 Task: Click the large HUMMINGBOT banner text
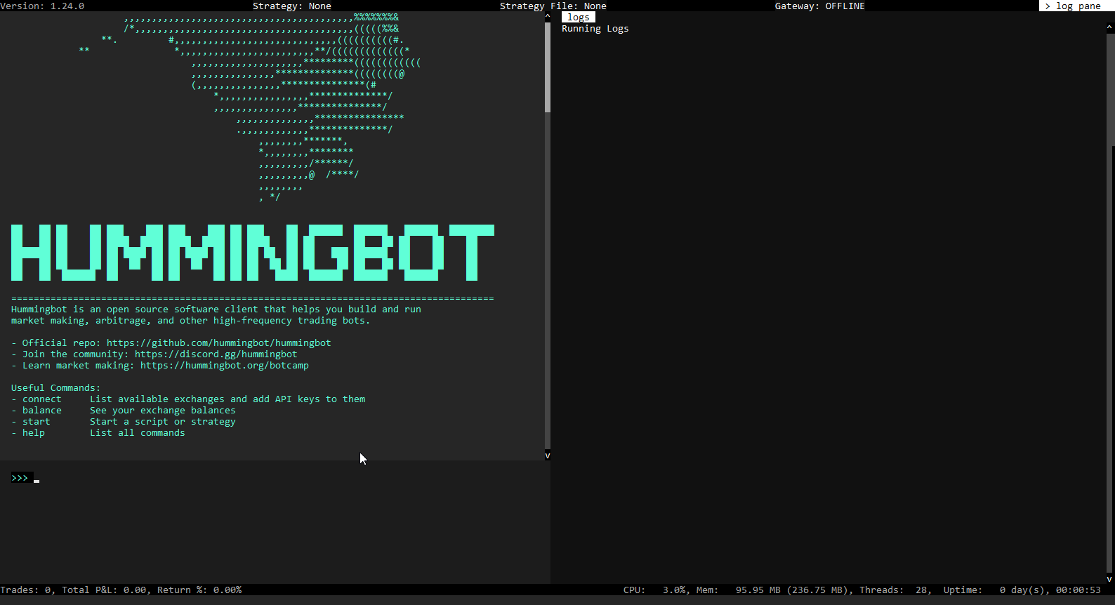click(253, 253)
